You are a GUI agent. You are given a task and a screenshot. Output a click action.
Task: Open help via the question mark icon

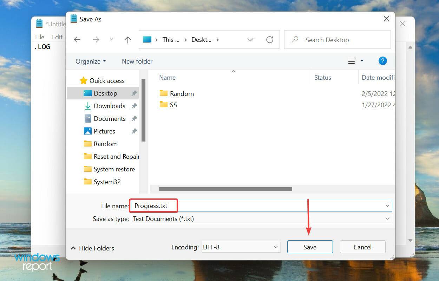click(382, 61)
